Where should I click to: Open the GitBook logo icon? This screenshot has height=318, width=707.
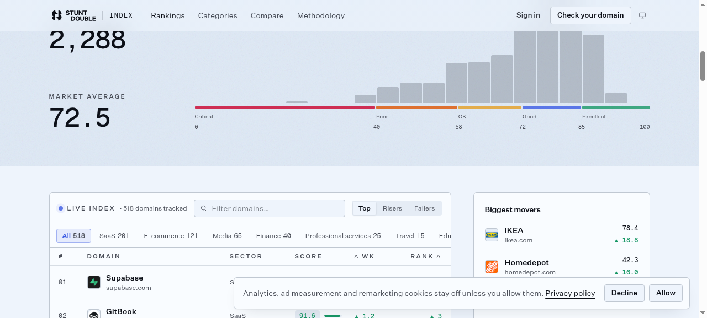coord(94,315)
